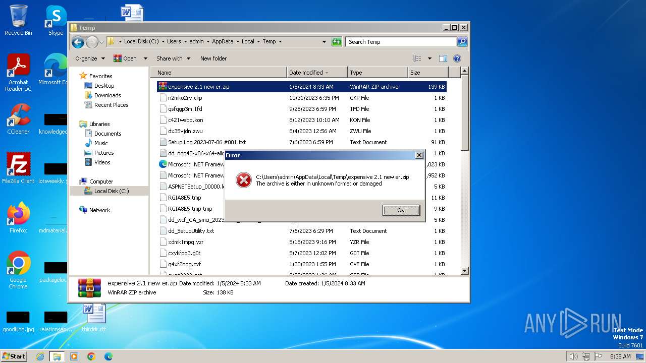Click the search magnifier icon
Viewport: 646px width, 363px height.
tap(462, 42)
